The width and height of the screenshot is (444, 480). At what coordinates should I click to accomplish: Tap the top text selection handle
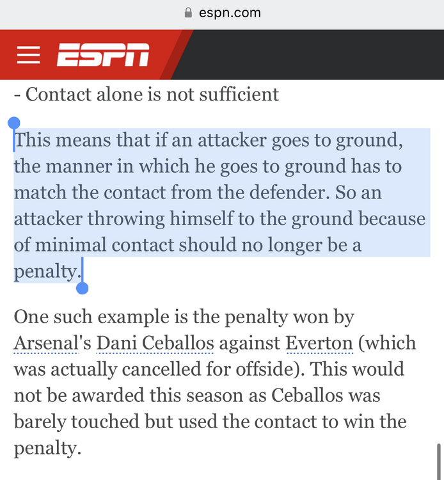(13, 123)
